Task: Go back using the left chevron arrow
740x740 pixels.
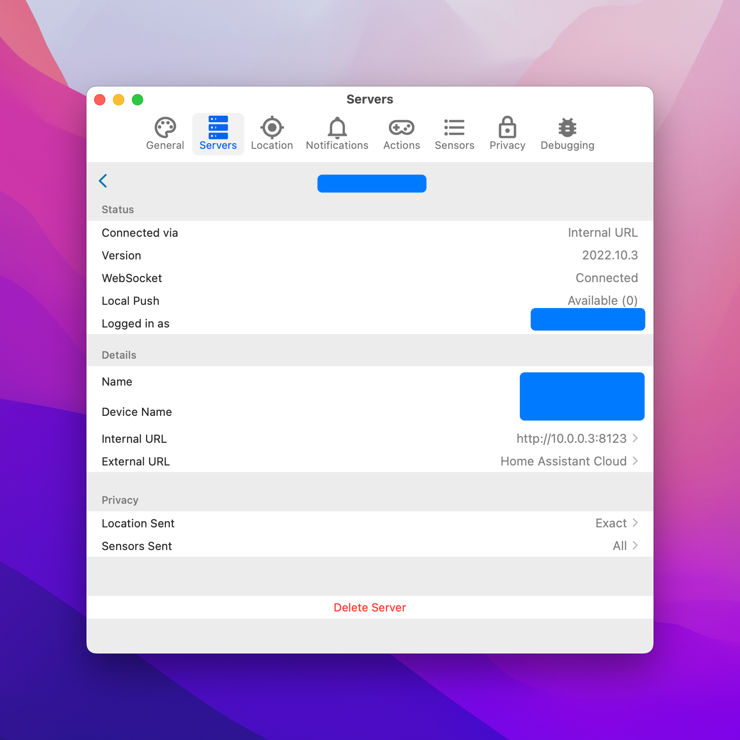Action: pyautogui.click(x=103, y=181)
